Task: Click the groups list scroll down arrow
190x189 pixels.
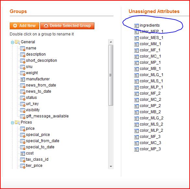Action: (111, 166)
